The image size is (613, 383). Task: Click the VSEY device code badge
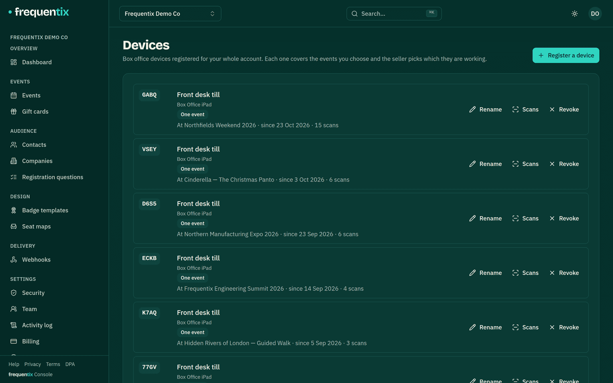point(149,149)
